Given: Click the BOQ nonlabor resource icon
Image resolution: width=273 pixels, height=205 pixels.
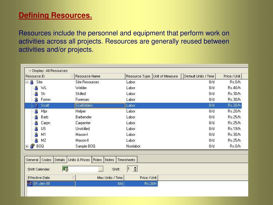Looking at the screenshot, I should coord(32,146).
